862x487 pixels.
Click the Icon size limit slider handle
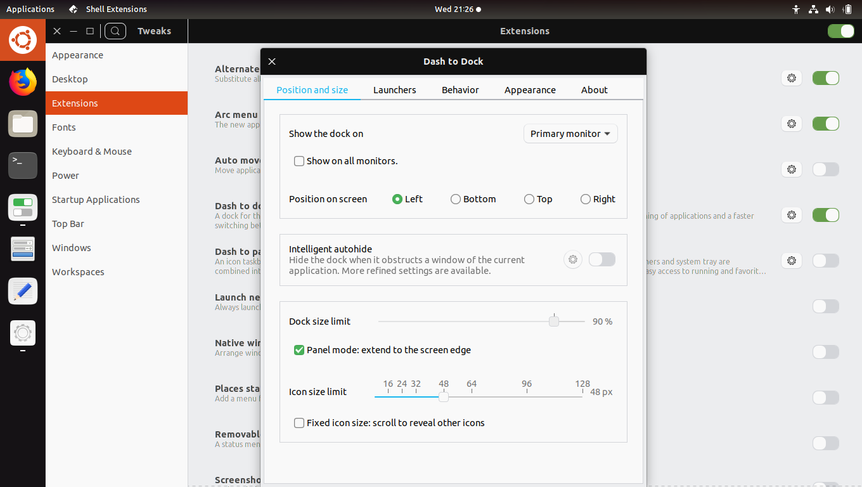tap(444, 397)
